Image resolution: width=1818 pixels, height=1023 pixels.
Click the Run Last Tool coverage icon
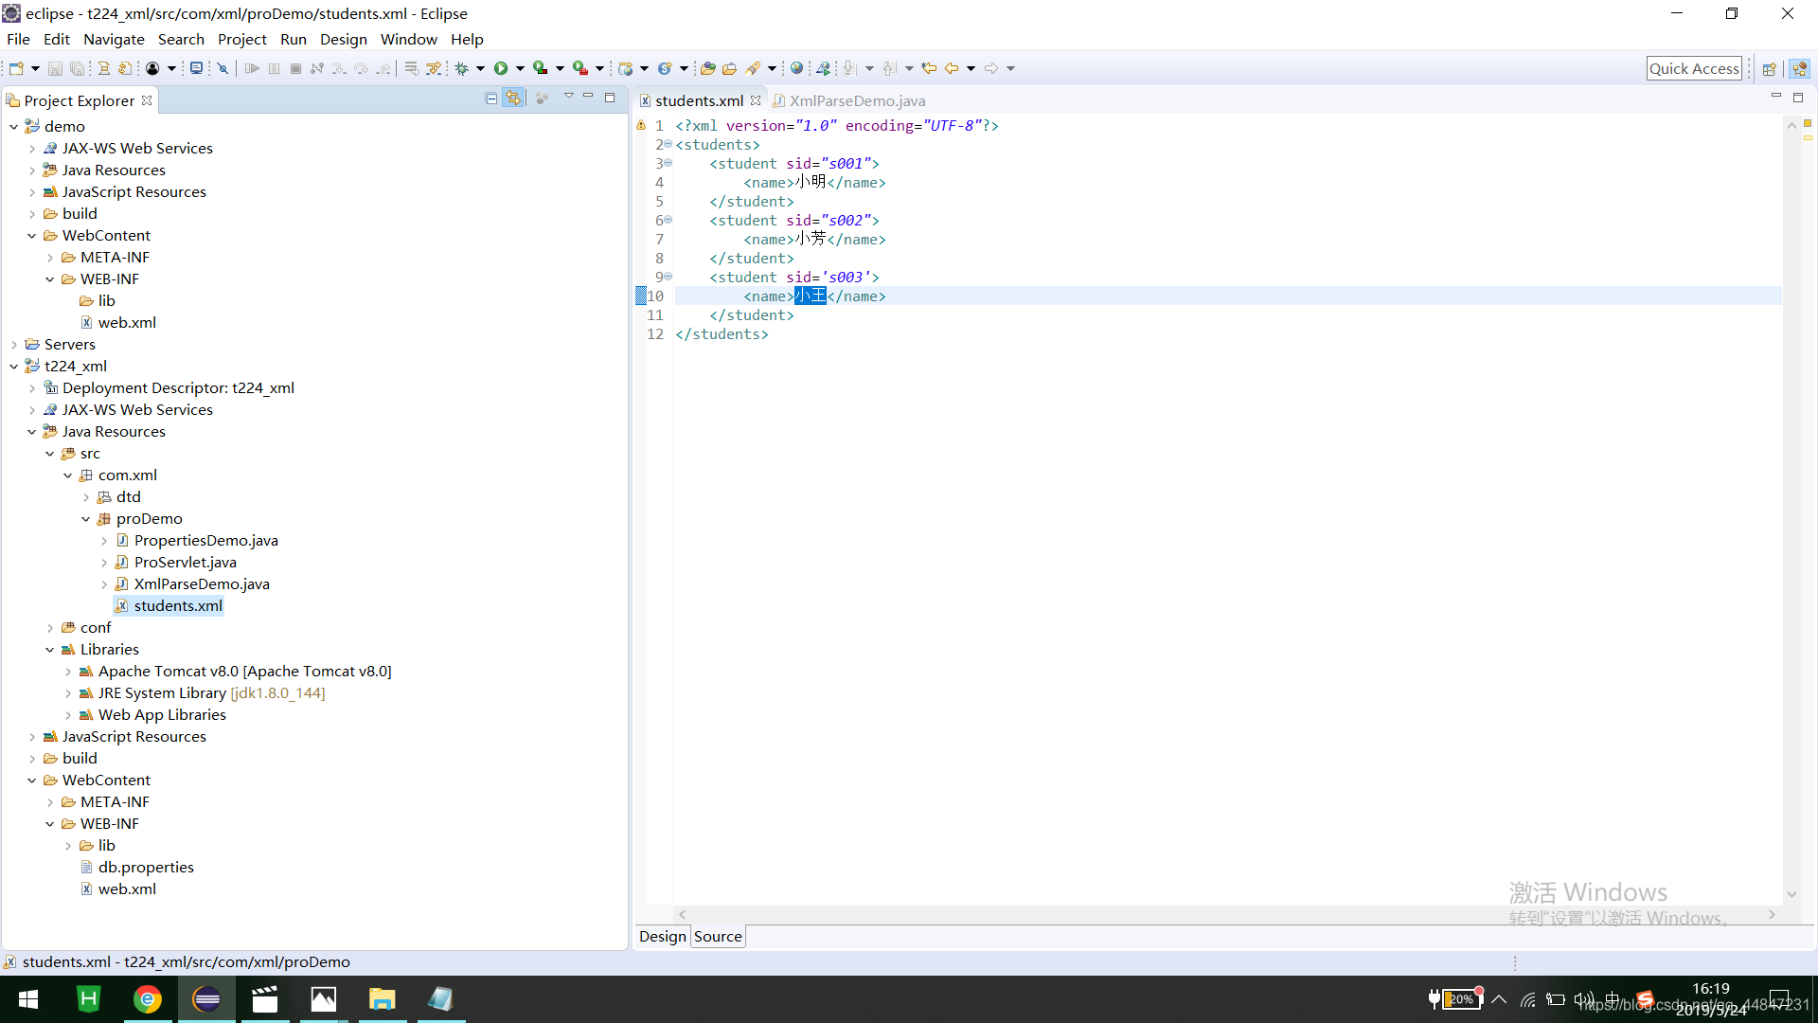[541, 68]
